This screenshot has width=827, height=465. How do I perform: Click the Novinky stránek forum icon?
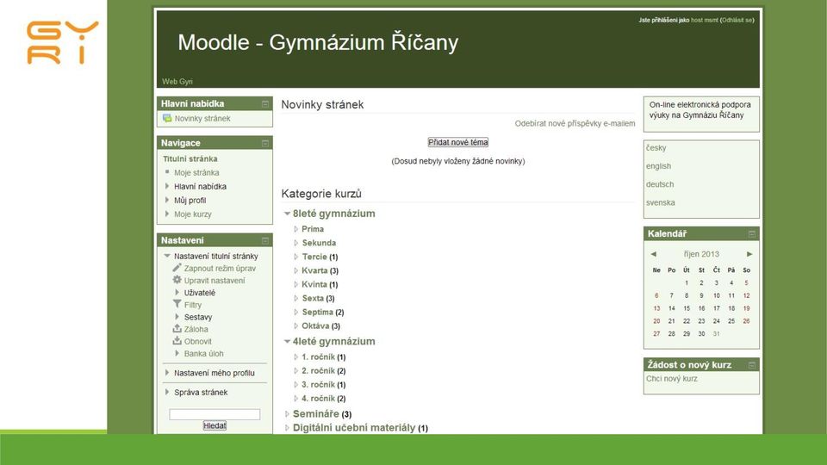point(167,118)
